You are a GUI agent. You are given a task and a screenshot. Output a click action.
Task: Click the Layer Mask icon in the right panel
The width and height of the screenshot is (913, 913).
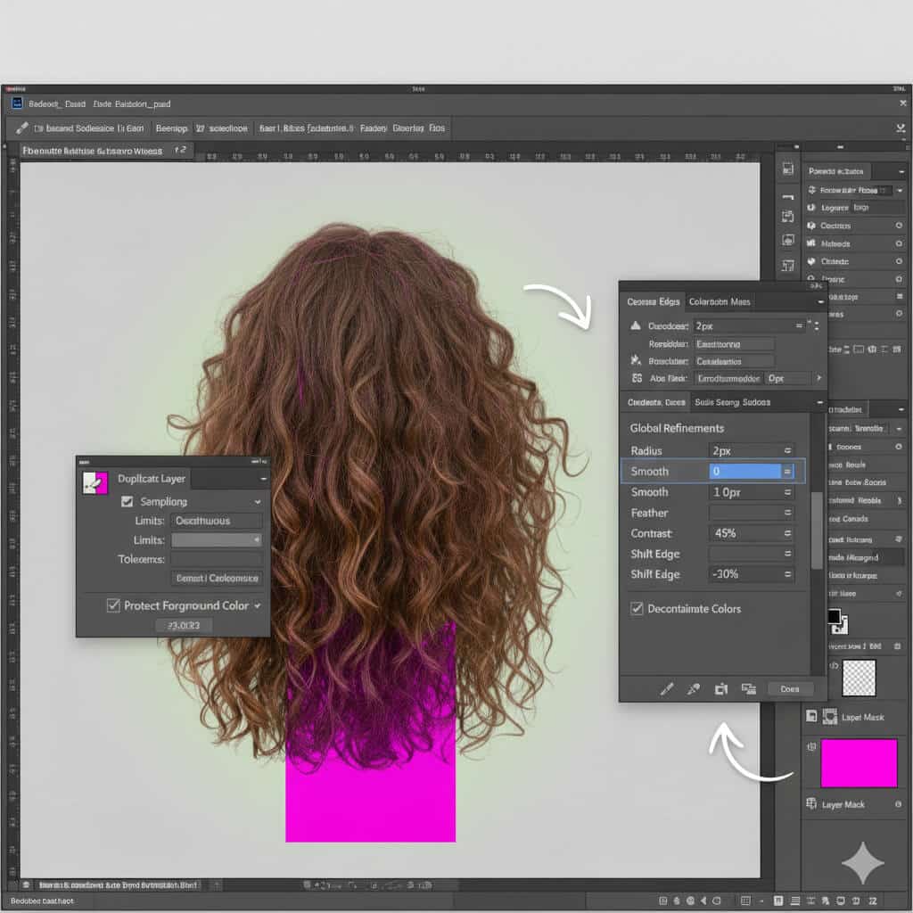[812, 716]
